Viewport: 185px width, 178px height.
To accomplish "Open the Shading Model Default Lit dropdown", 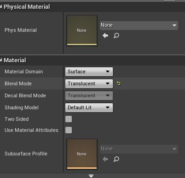I will pyautogui.click(x=89, y=107).
